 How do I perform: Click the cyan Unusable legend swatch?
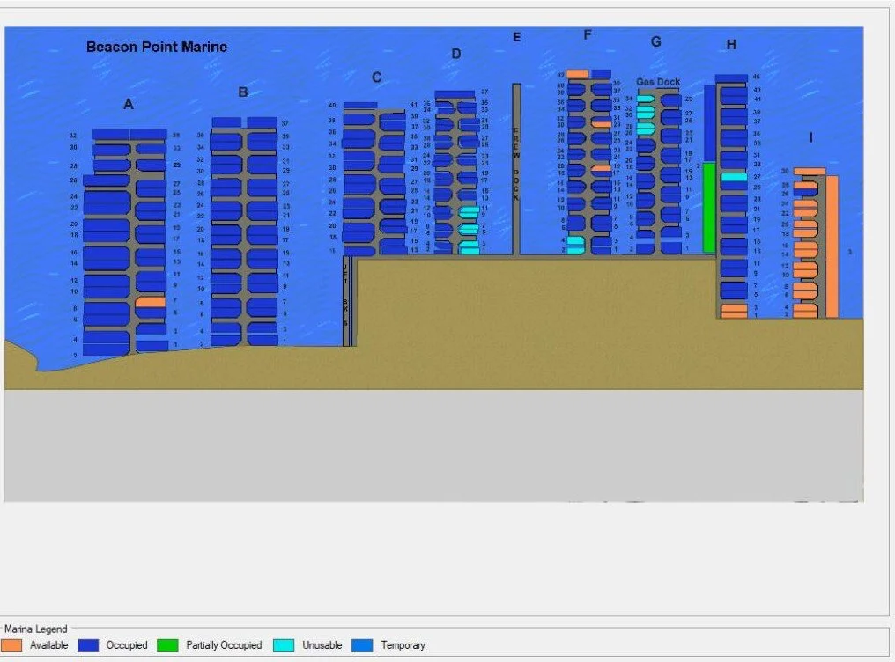pyautogui.click(x=285, y=645)
